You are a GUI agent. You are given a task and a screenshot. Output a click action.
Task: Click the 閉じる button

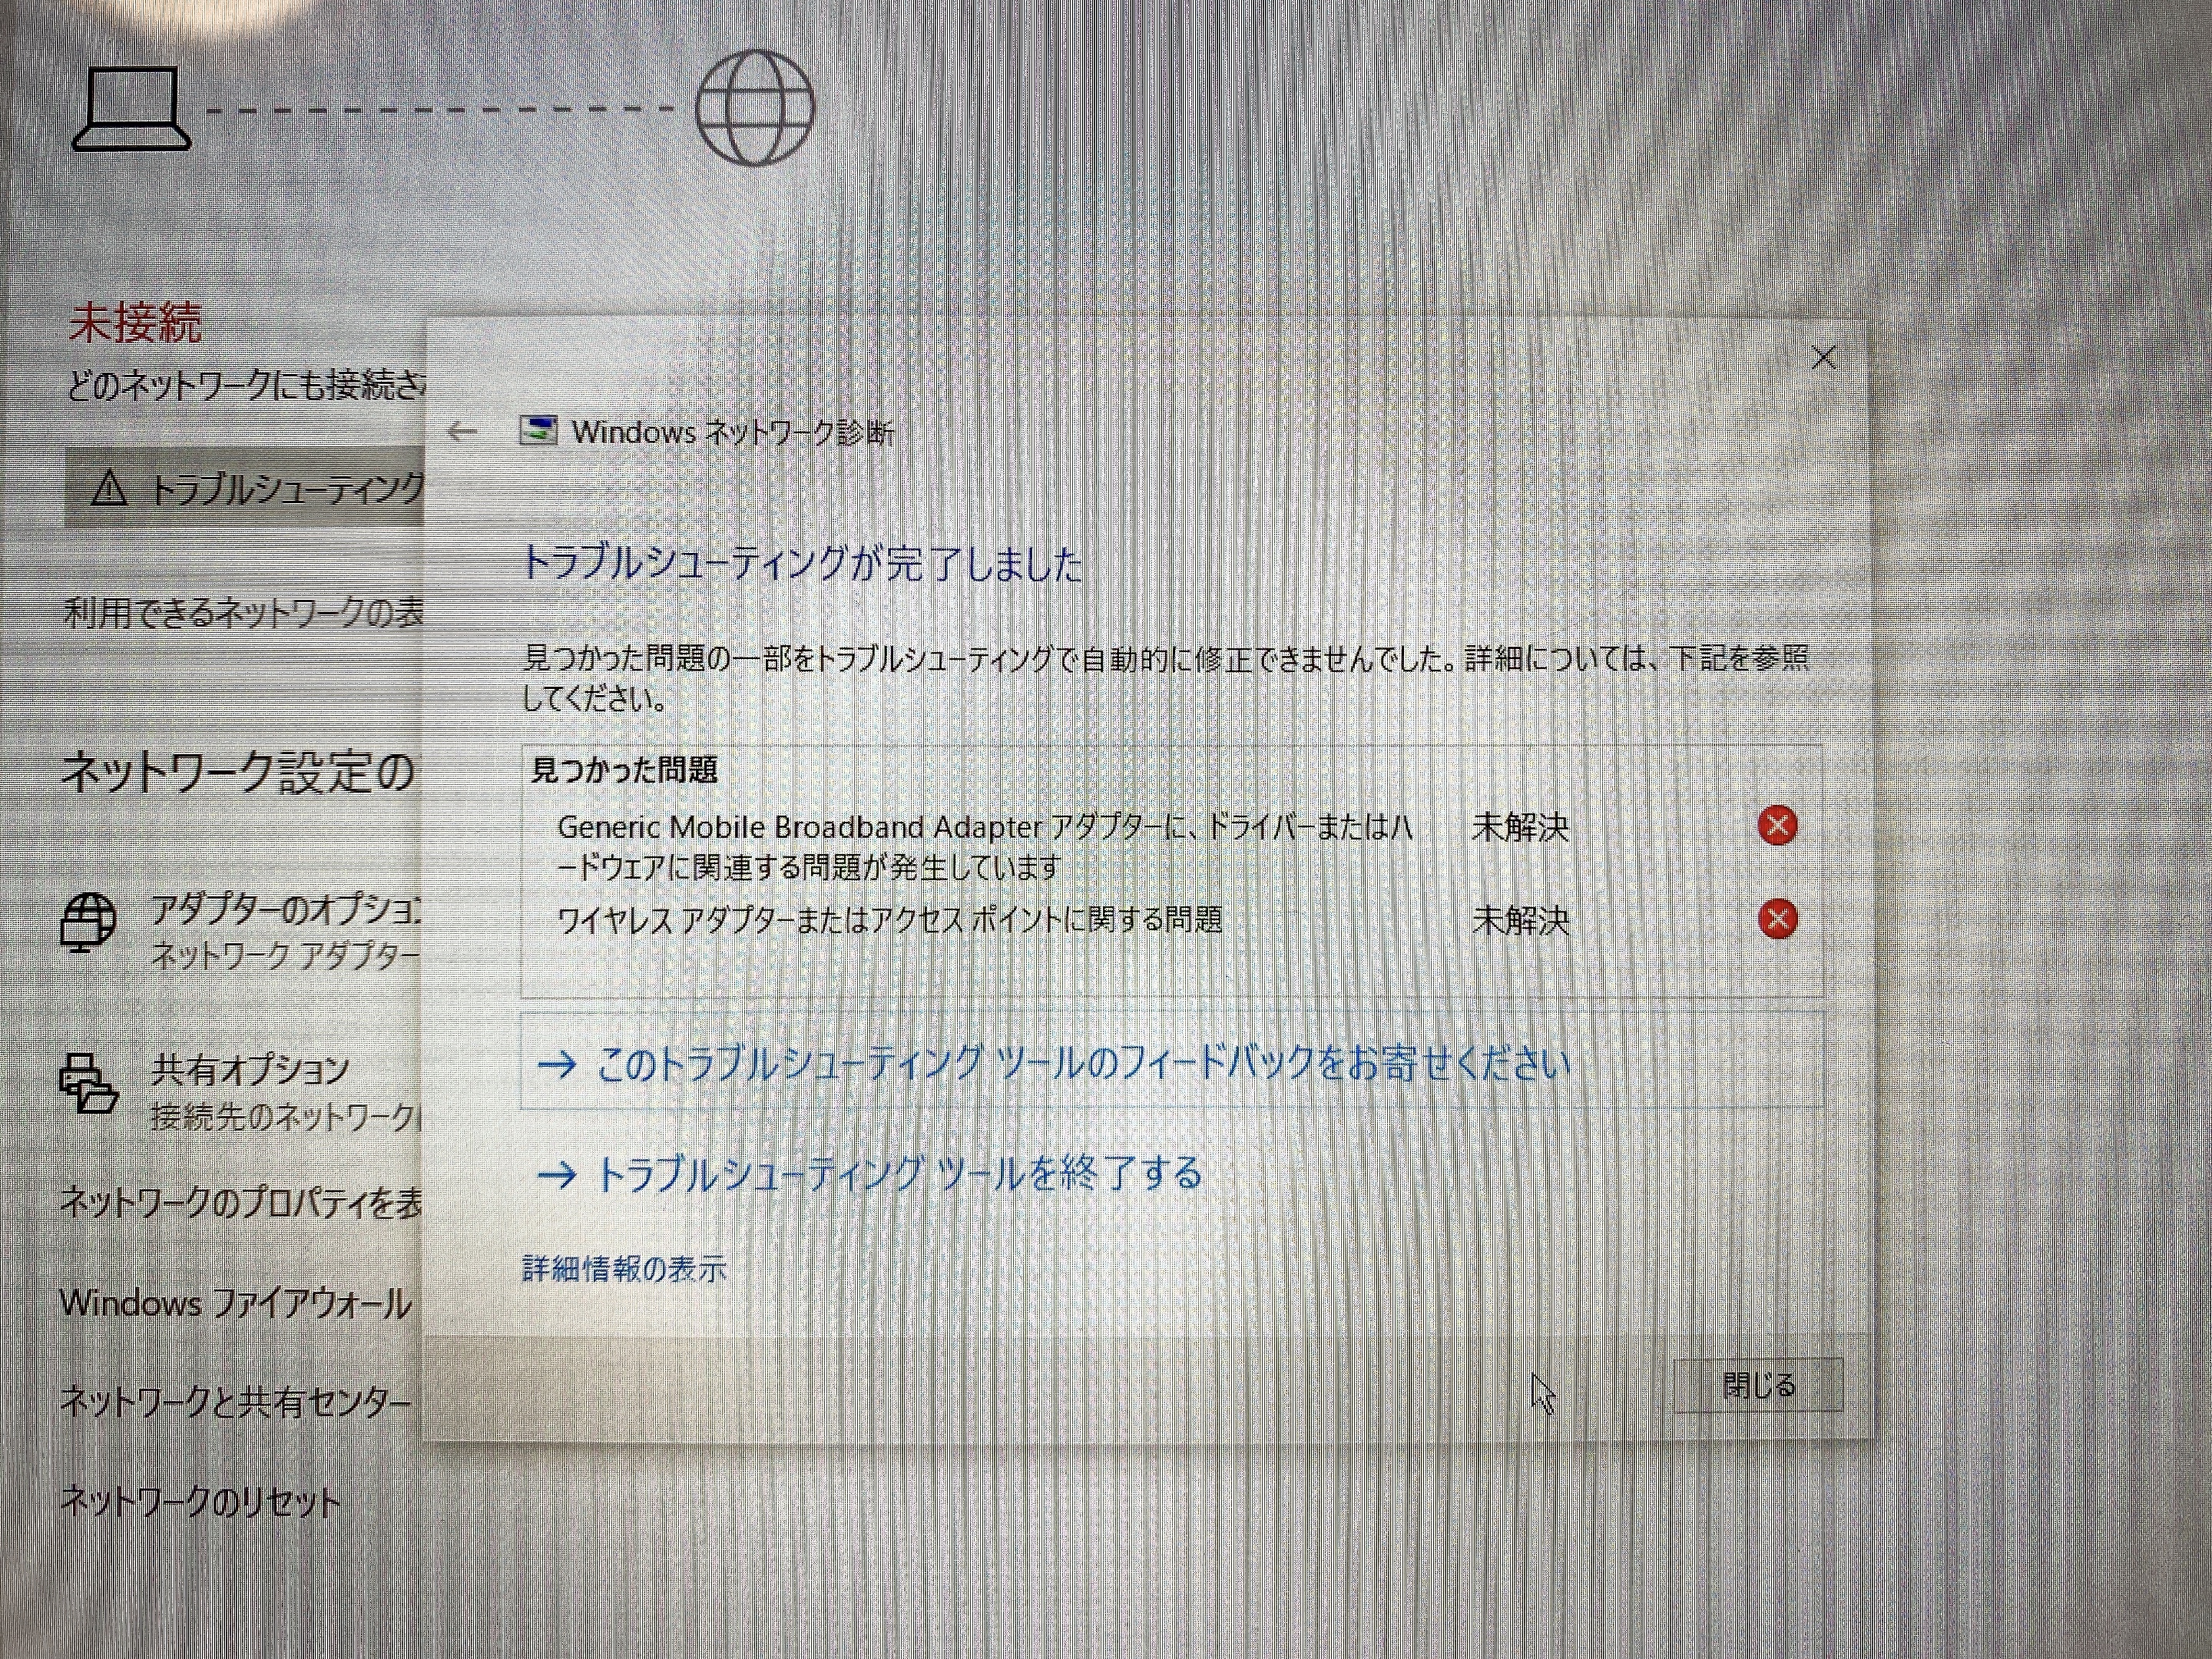pyautogui.click(x=1759, y=1385)
